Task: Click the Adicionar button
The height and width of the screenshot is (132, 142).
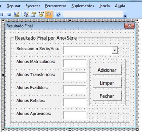Action: [x=107, y=70]
